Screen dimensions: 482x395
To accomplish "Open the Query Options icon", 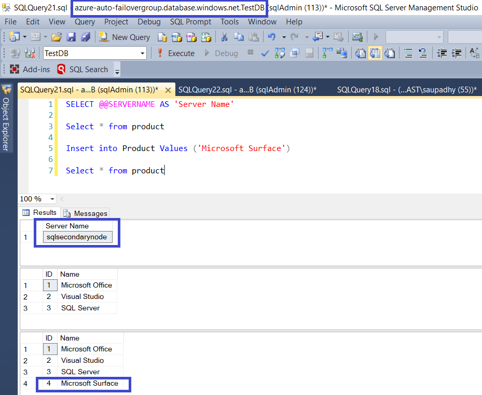I will [295, 53].
